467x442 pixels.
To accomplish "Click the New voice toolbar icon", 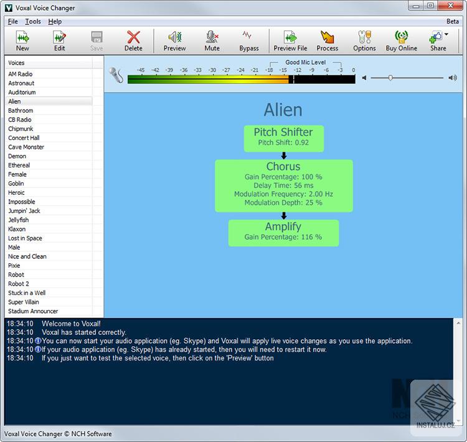I will point(22,40).
